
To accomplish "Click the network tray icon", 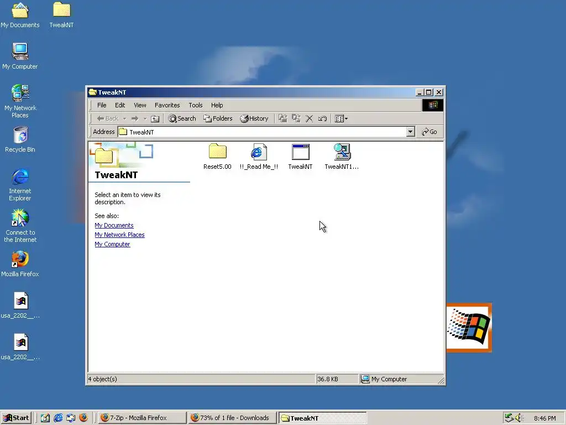I will (509, 418).
